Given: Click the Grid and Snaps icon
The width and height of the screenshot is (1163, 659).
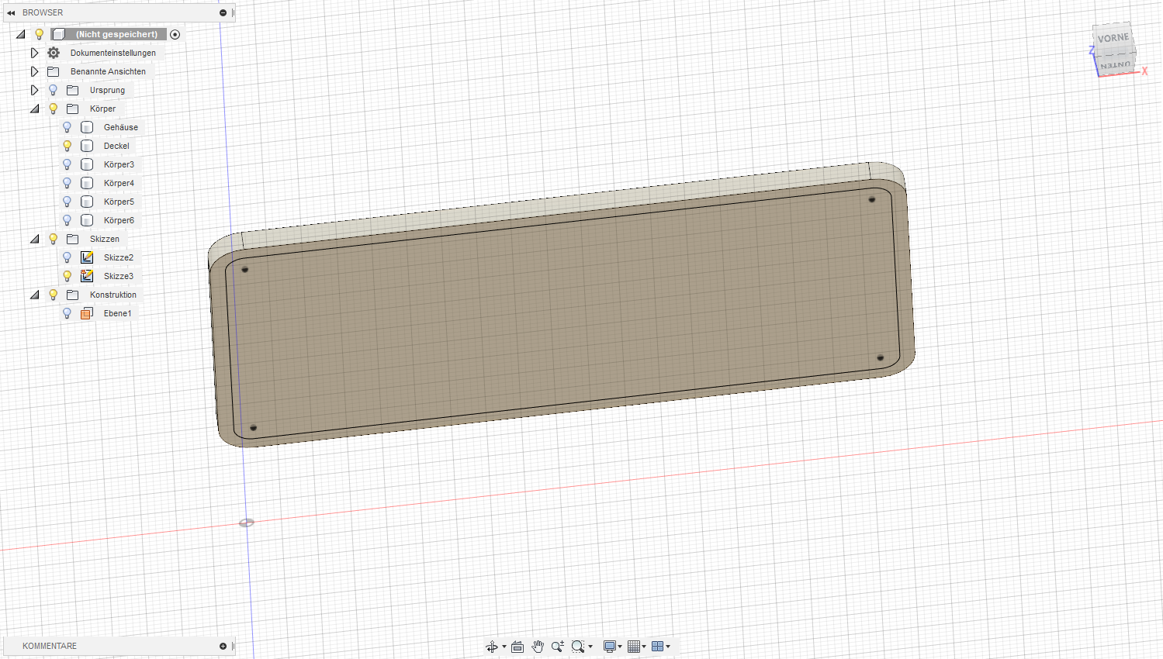Looking at the screenshot, I should coord(634,647).
